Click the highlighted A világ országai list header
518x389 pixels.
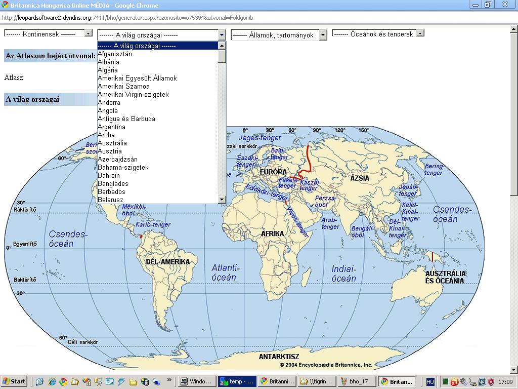pyautogui.click(x=158, y=46)
